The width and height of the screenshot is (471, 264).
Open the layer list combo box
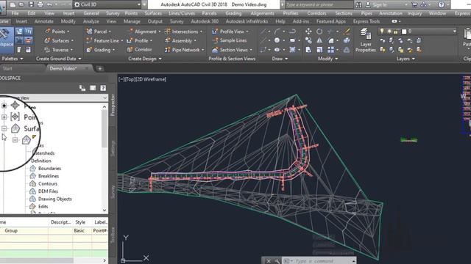tap(417, 31)
